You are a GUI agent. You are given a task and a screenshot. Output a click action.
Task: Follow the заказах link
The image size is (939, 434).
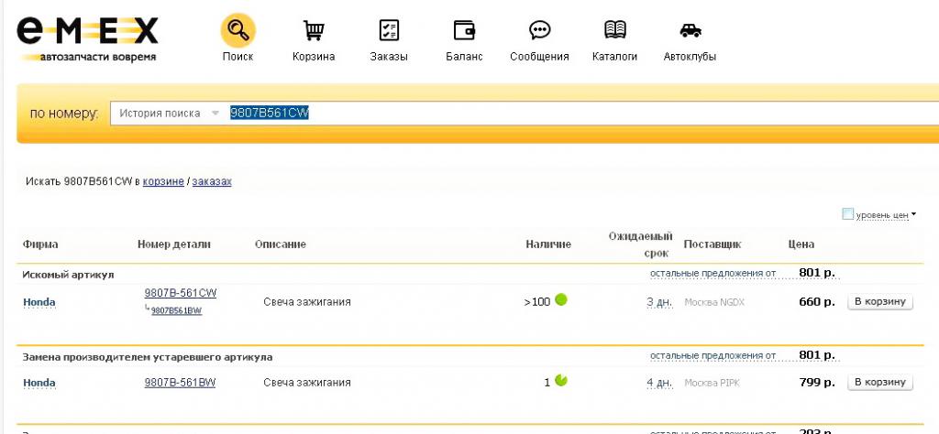coord(212,181)
